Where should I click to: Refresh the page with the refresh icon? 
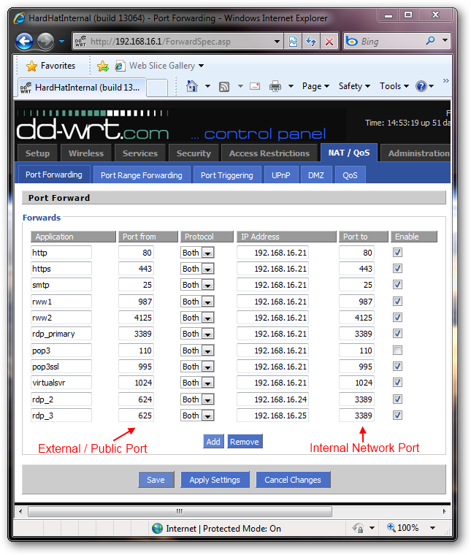point(311,42)
